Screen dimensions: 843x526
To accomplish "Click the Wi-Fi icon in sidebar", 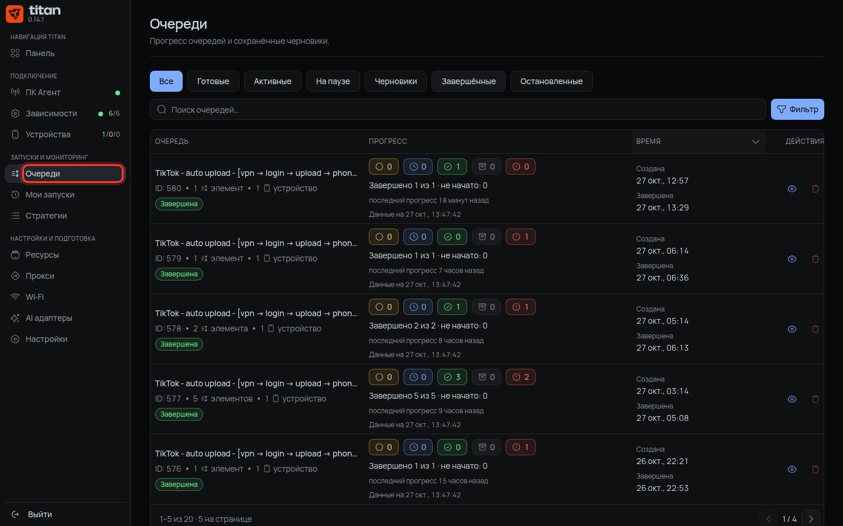I will click(x=15, y=297).
